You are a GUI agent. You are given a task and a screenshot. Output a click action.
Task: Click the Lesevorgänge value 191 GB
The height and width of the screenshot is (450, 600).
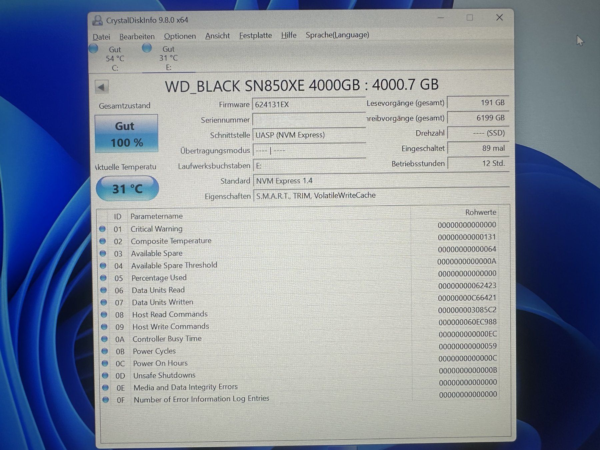click(478, 103)
